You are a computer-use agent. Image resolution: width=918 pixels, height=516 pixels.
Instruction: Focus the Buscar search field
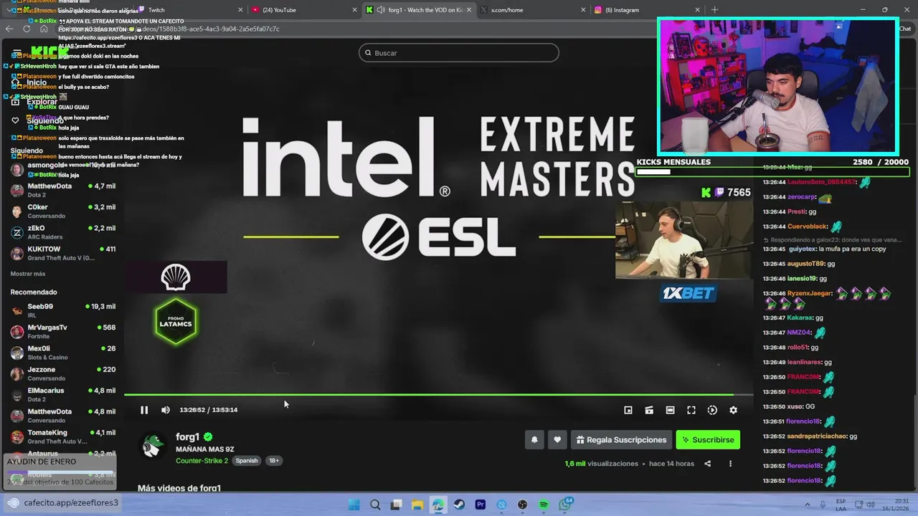pos(459,53)
